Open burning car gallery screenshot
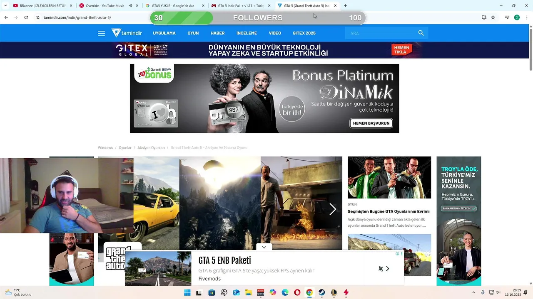The height and width of the screenshot is (299, 533). point(301,203)
